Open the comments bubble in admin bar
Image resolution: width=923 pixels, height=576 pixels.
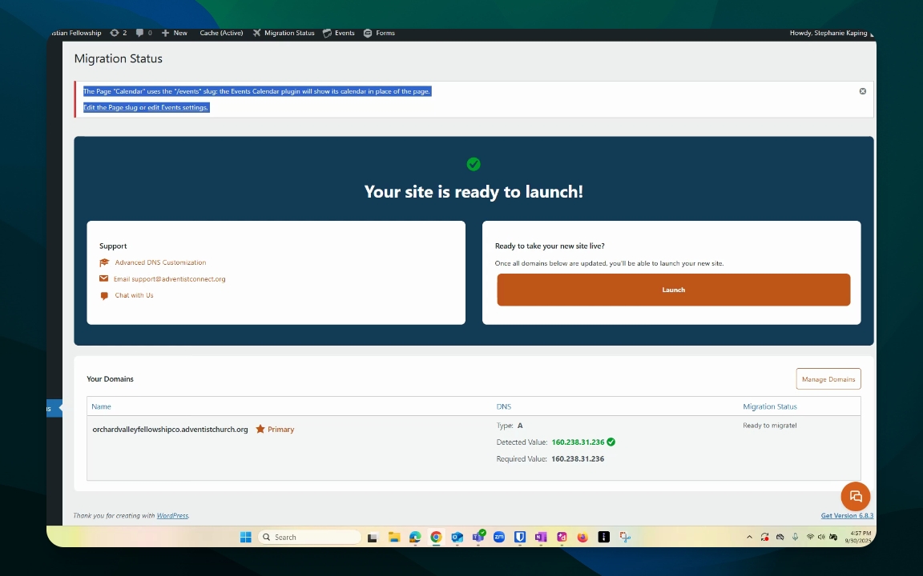coord(143,33)
